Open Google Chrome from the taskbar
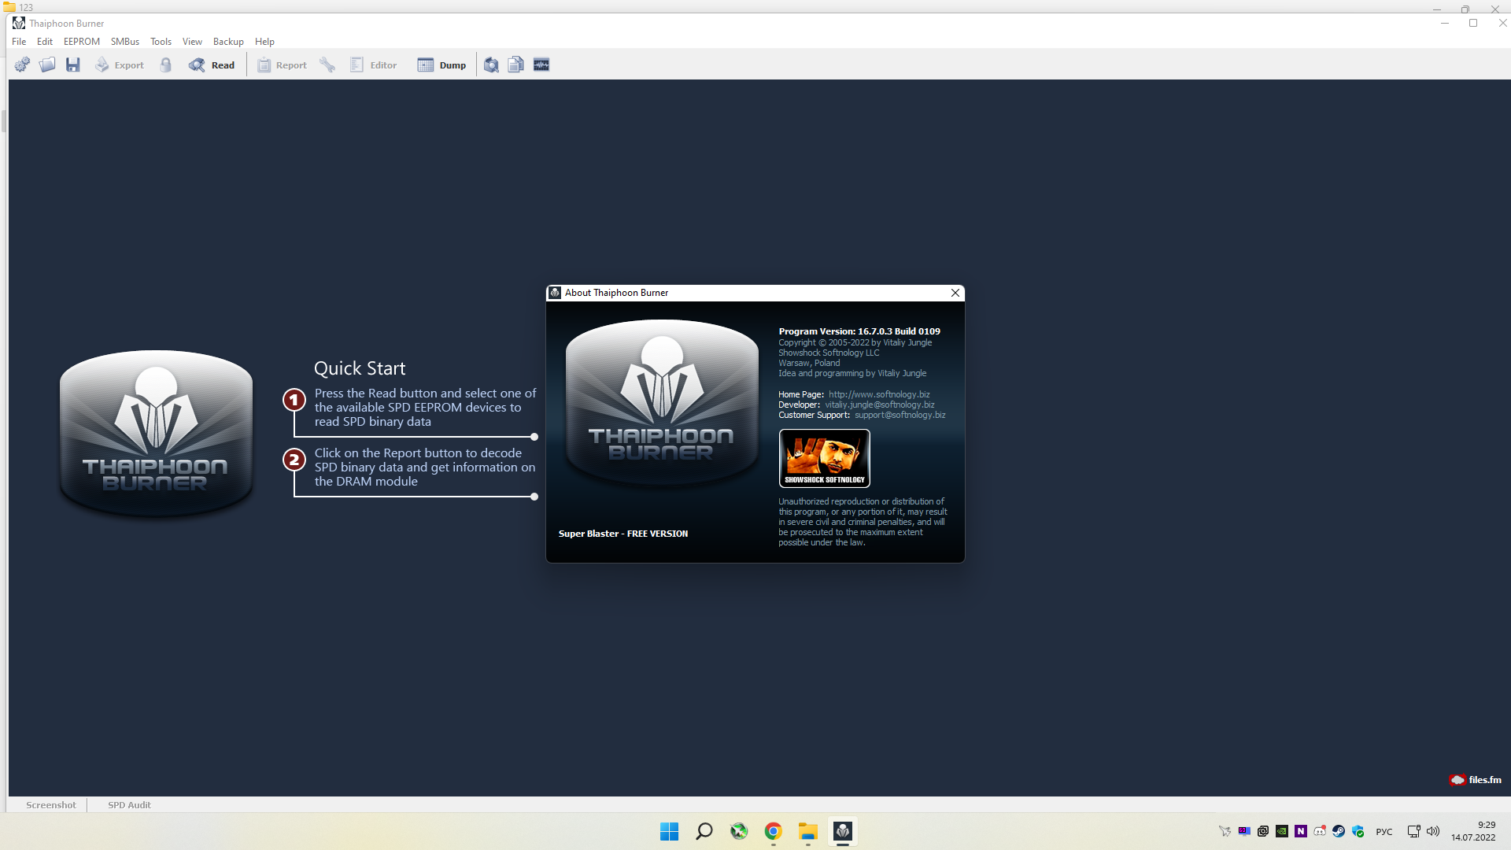The width and height of the screenshot is (1511, 850). [x=774, y=831]
